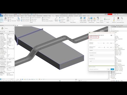Launch Dynamo from Visual Programming
127x95 pixels.
(118, 19)
